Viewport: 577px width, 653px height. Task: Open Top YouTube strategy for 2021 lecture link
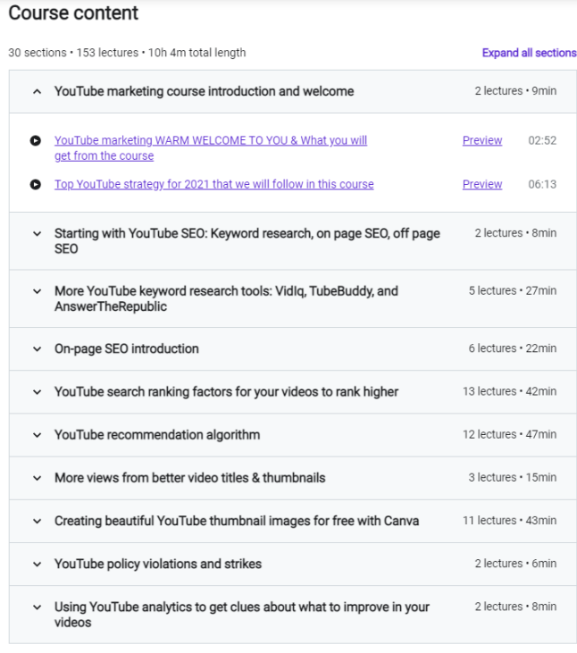point(213,185)
